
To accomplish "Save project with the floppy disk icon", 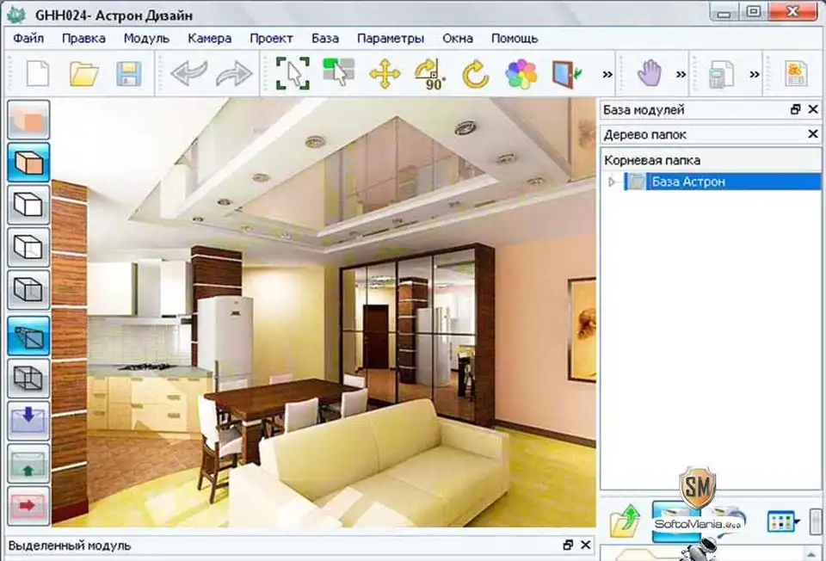I will [x=129, y=74].
